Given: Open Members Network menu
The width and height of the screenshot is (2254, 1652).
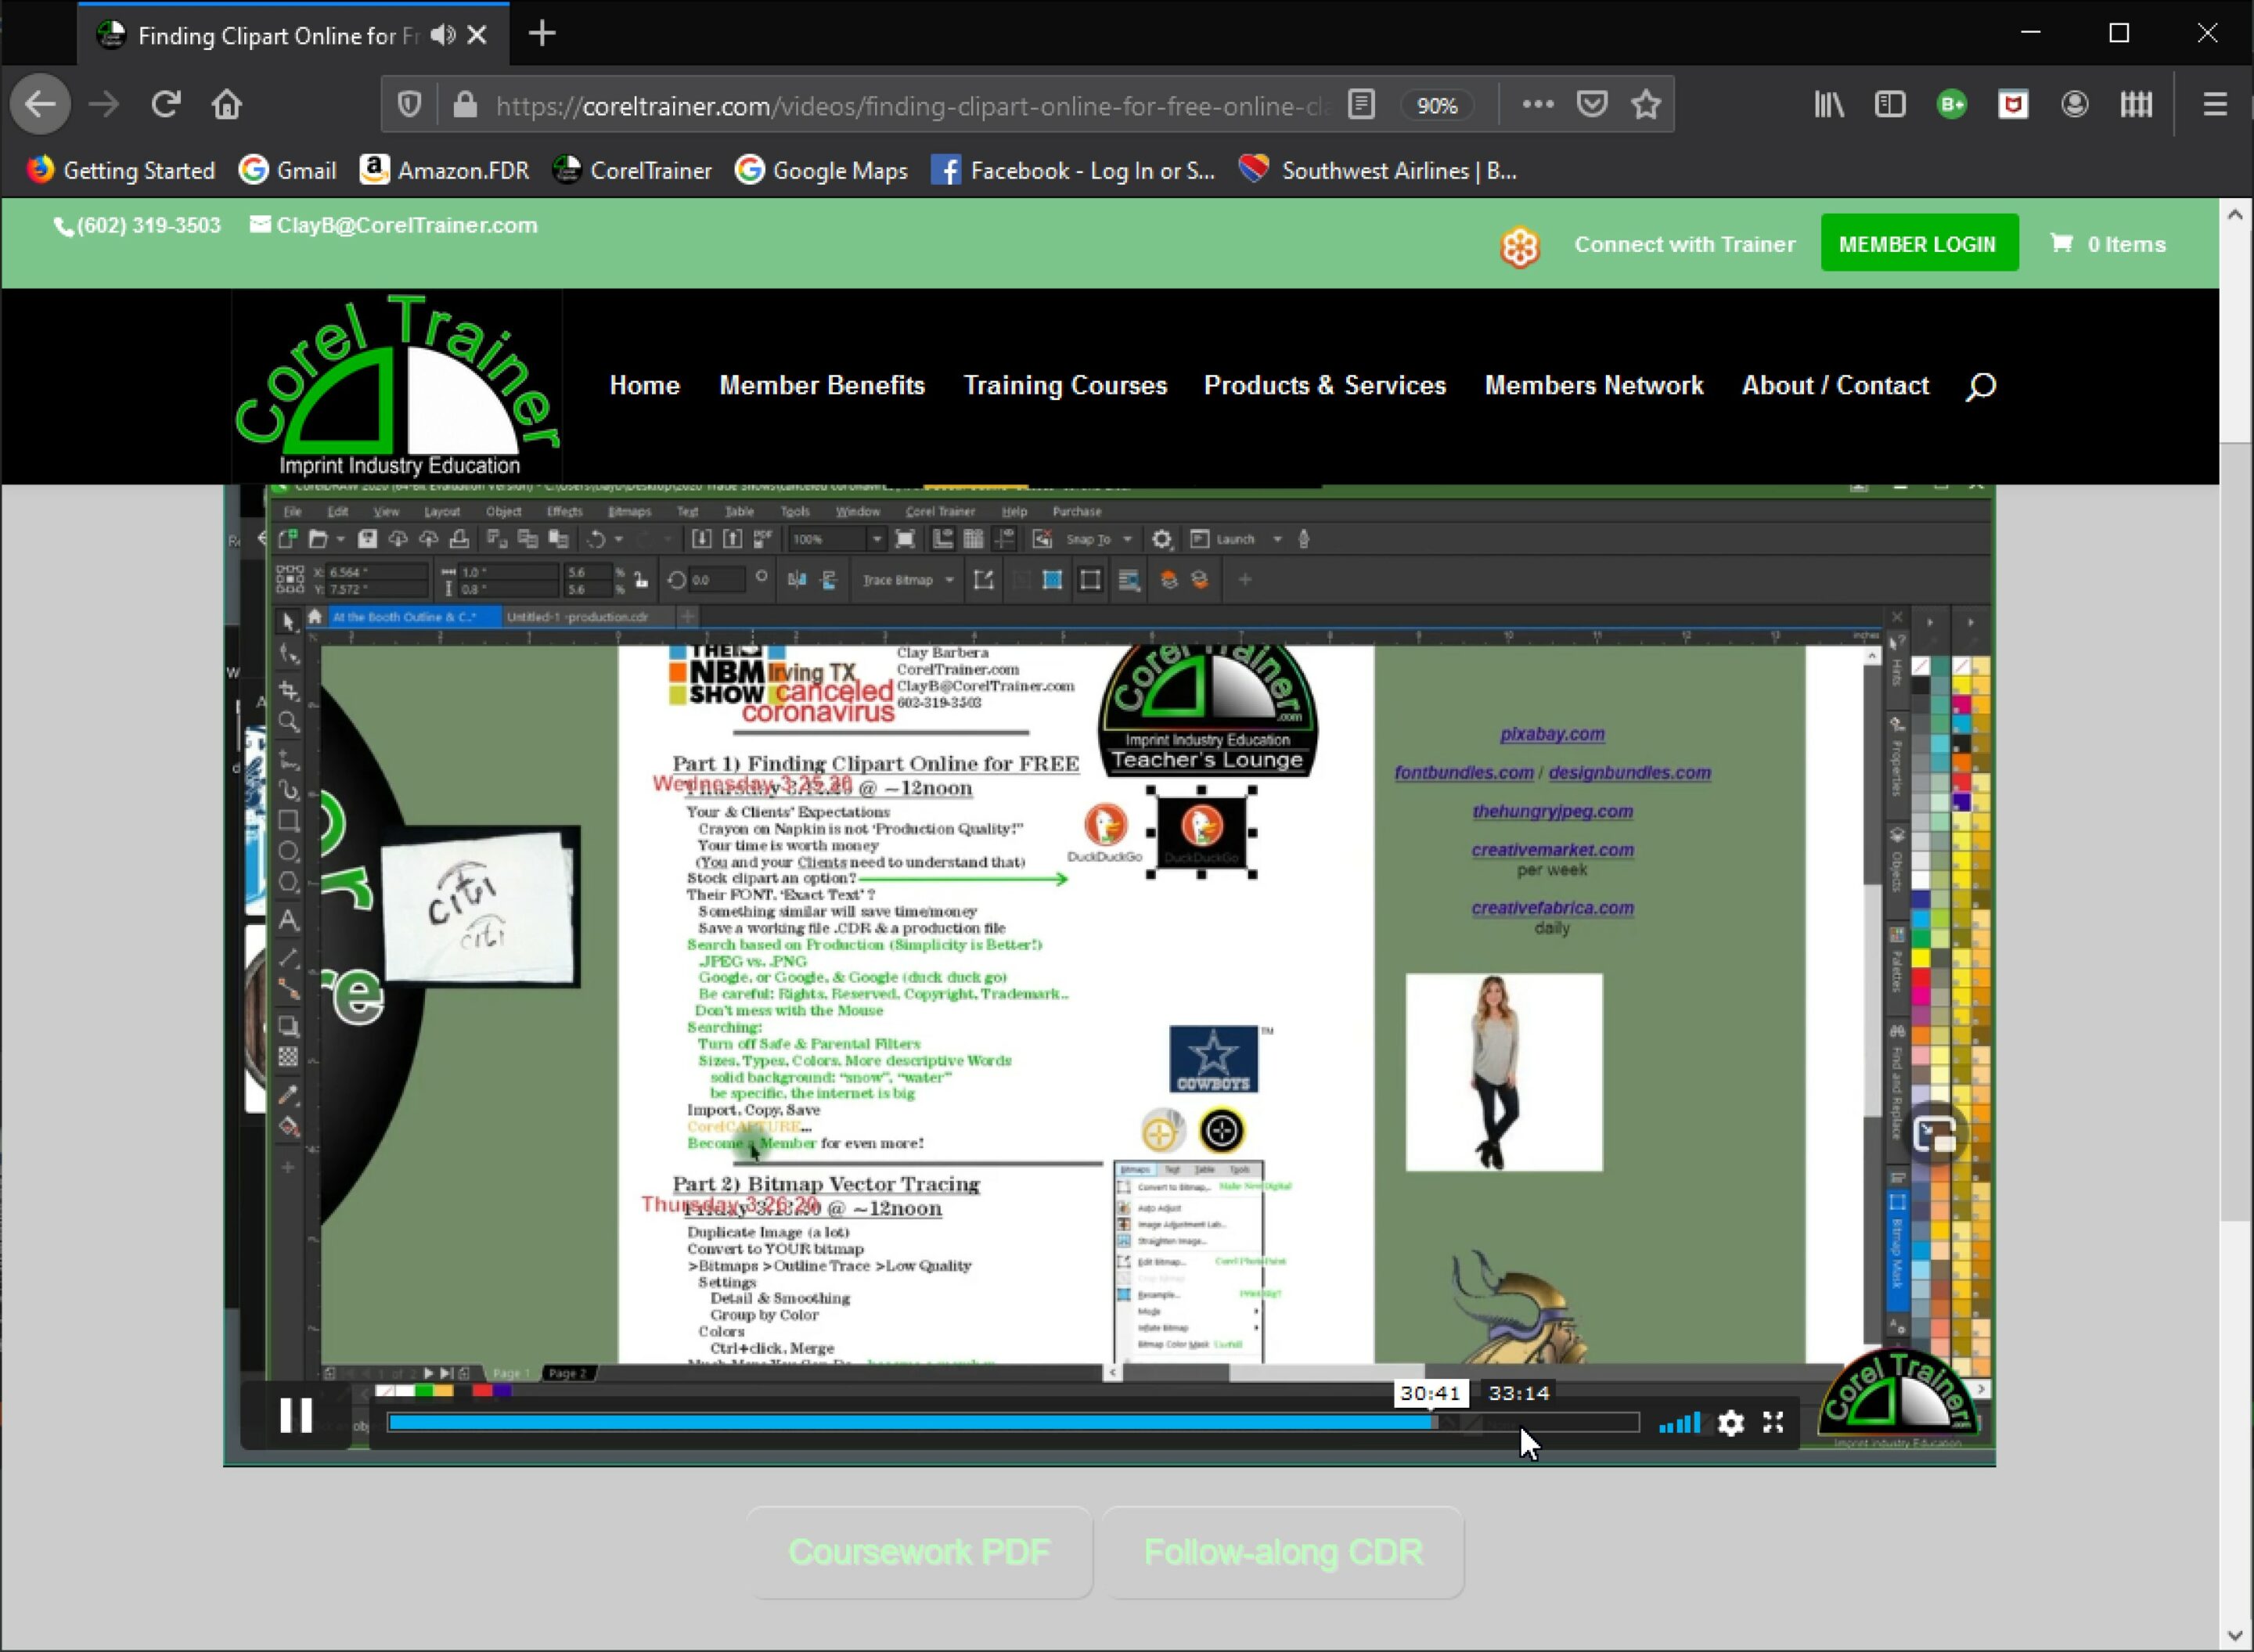Looking at the screenshot, I should click(1594, 386).
